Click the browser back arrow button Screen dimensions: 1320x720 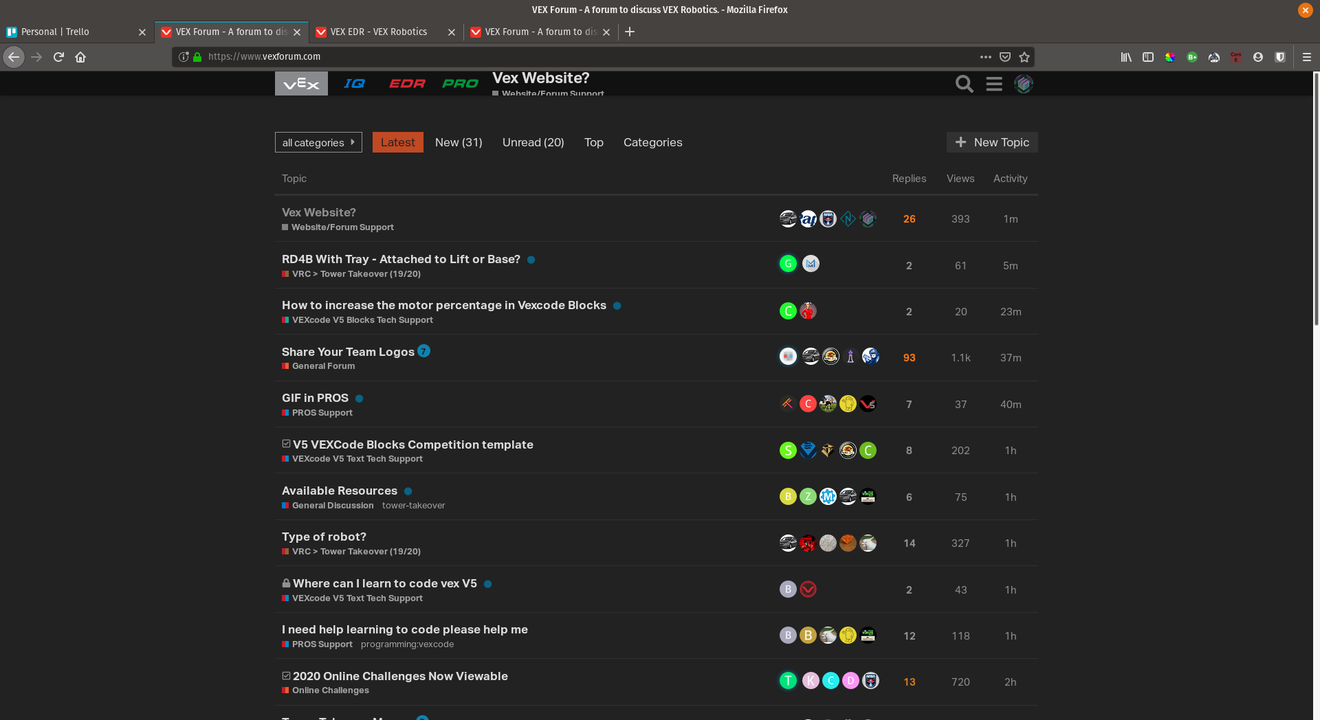(14, 57)
